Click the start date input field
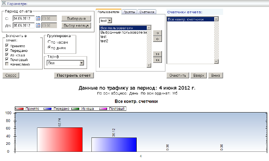This screenshot has height=161, width=269. [24, 18]
